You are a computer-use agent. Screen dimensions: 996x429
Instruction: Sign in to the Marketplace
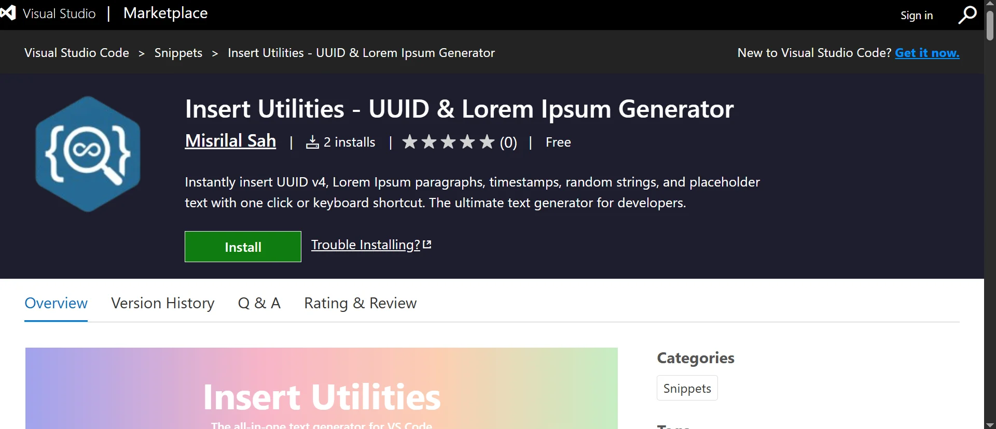click(917, 16)
